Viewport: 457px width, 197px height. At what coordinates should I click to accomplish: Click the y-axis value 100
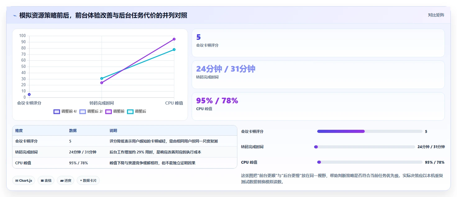coord(22,36)
